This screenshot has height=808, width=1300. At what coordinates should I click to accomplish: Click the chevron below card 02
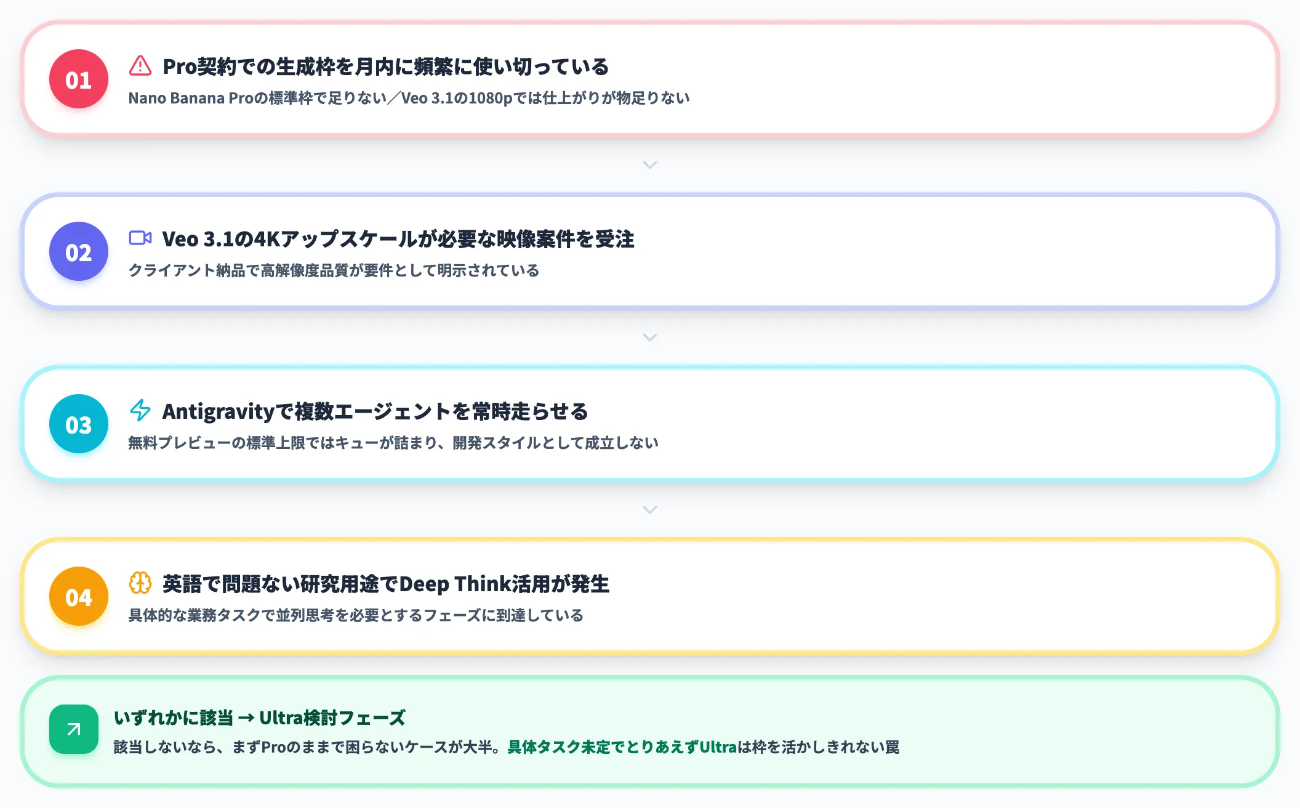tap(650, 337)
